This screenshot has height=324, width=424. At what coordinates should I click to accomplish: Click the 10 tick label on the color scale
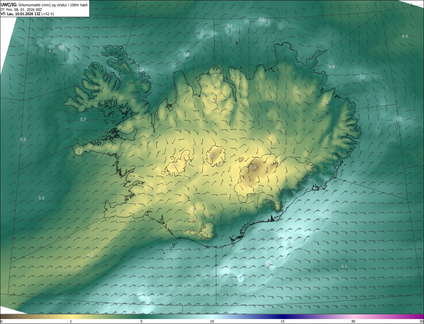click(212, 321)
